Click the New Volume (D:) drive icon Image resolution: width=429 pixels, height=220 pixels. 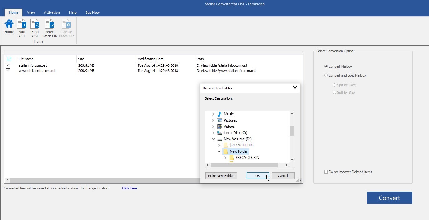tap(220, 139)
